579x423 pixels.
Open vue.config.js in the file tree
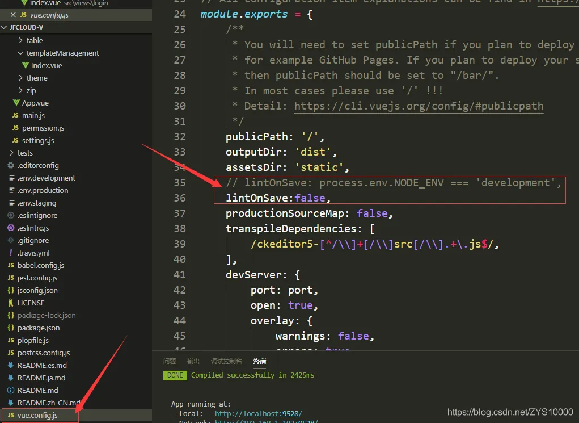pyautogui.click(x=76, y=415)
